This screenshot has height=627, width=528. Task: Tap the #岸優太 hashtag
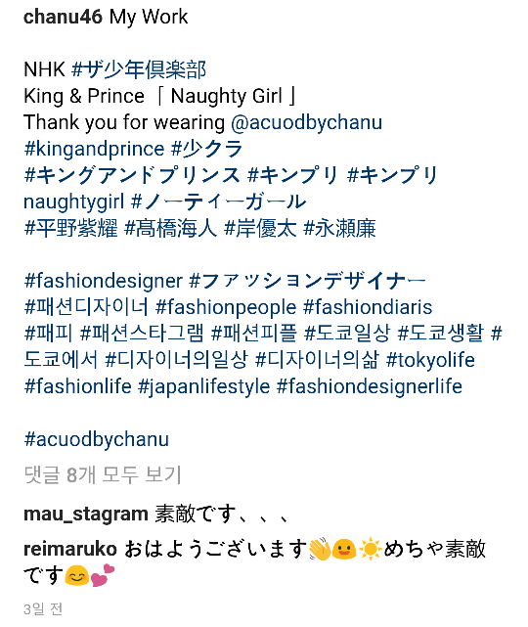tap(261, 228)
